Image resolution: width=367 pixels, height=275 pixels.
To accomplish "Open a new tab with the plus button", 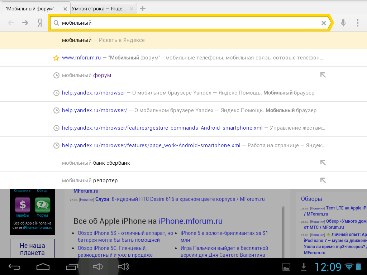I will tap(143, 9).
